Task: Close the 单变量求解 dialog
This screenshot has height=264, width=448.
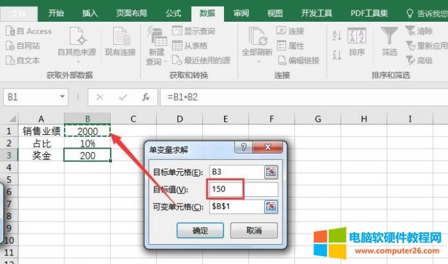Action: [267, 147]
